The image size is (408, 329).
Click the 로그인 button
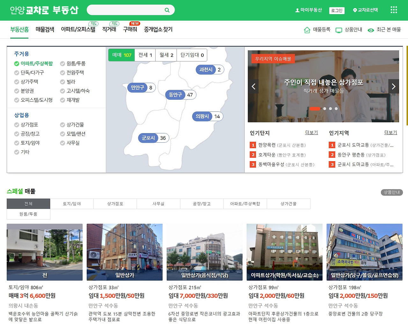click(x=337, y=11)
